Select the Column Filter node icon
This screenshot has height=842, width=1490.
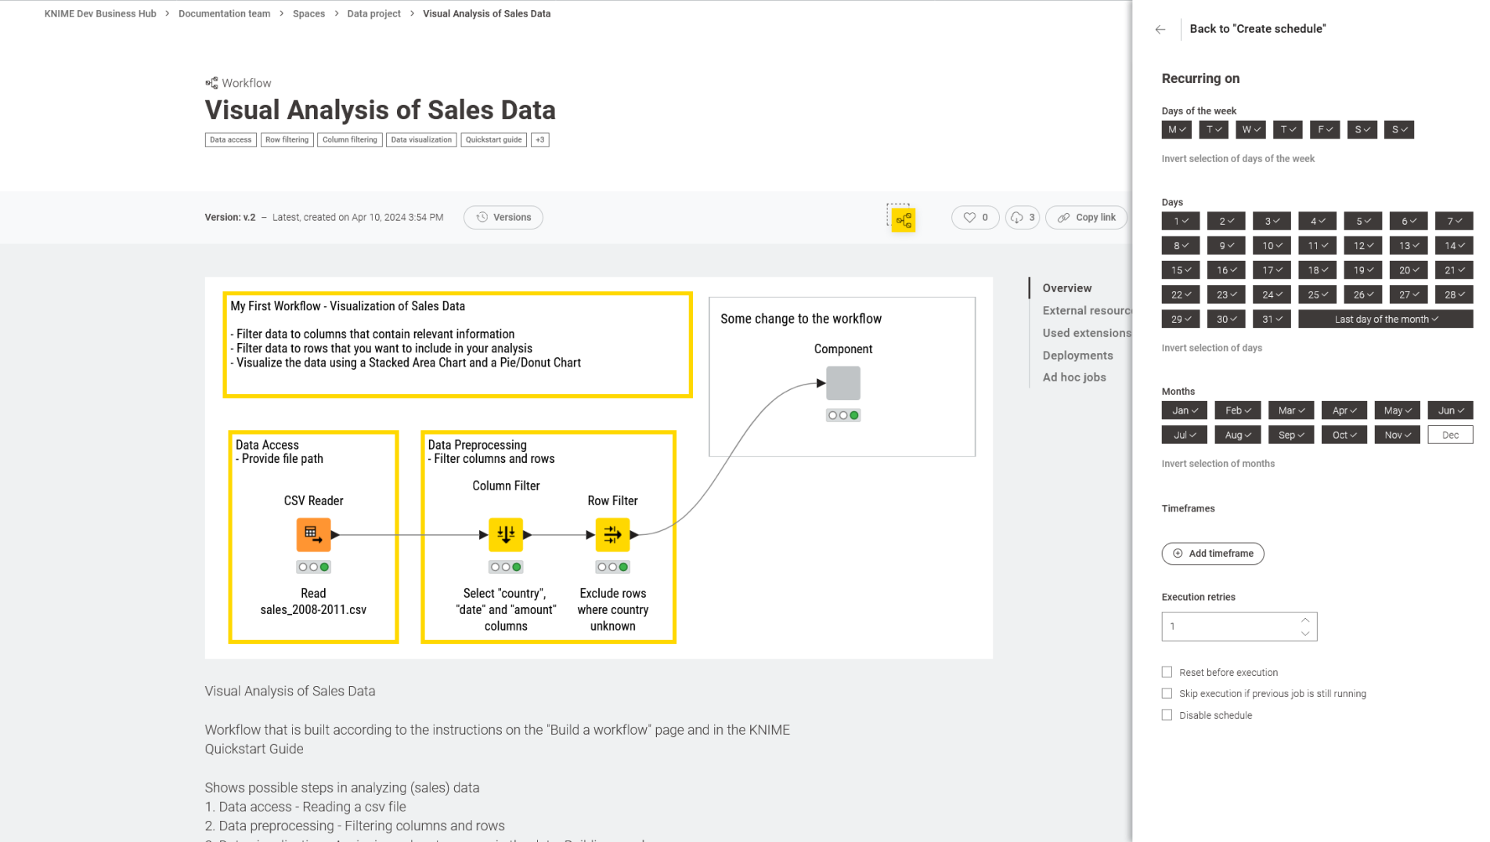505,535
